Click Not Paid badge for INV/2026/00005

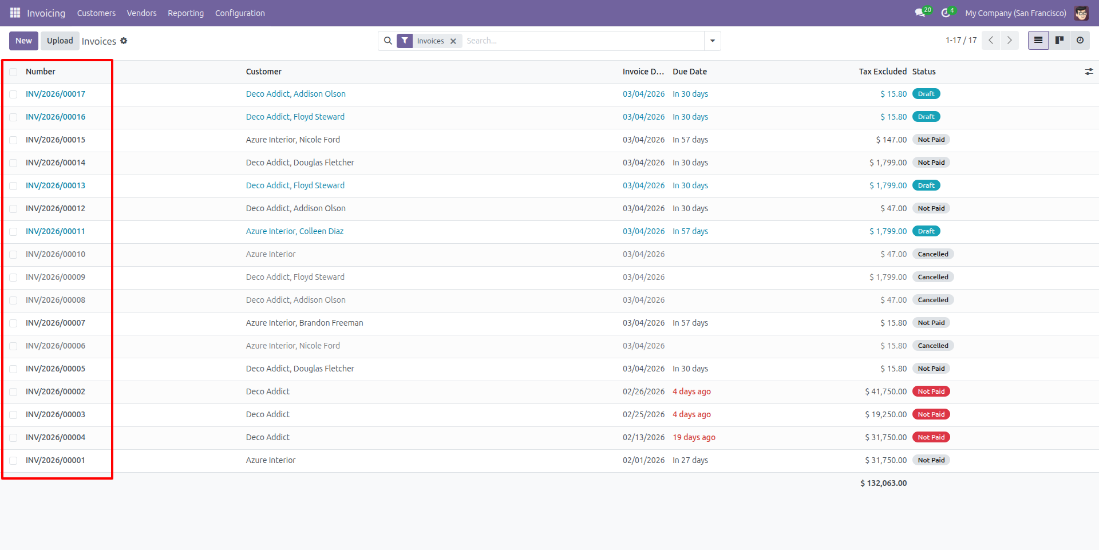pos(931,369)
